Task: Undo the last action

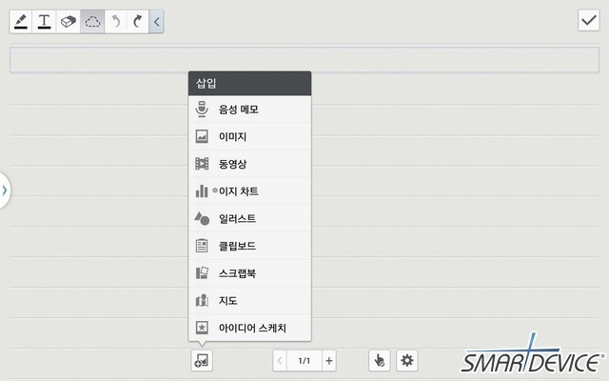Action: 116,22
